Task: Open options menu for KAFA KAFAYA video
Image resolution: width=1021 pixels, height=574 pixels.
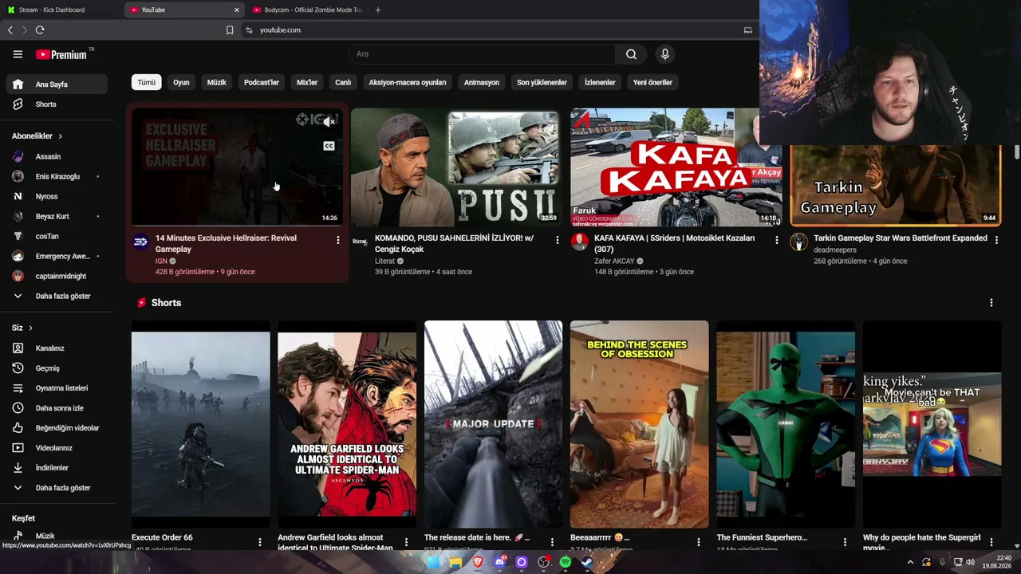Action: pyautogui.click(x=777, y=240)
